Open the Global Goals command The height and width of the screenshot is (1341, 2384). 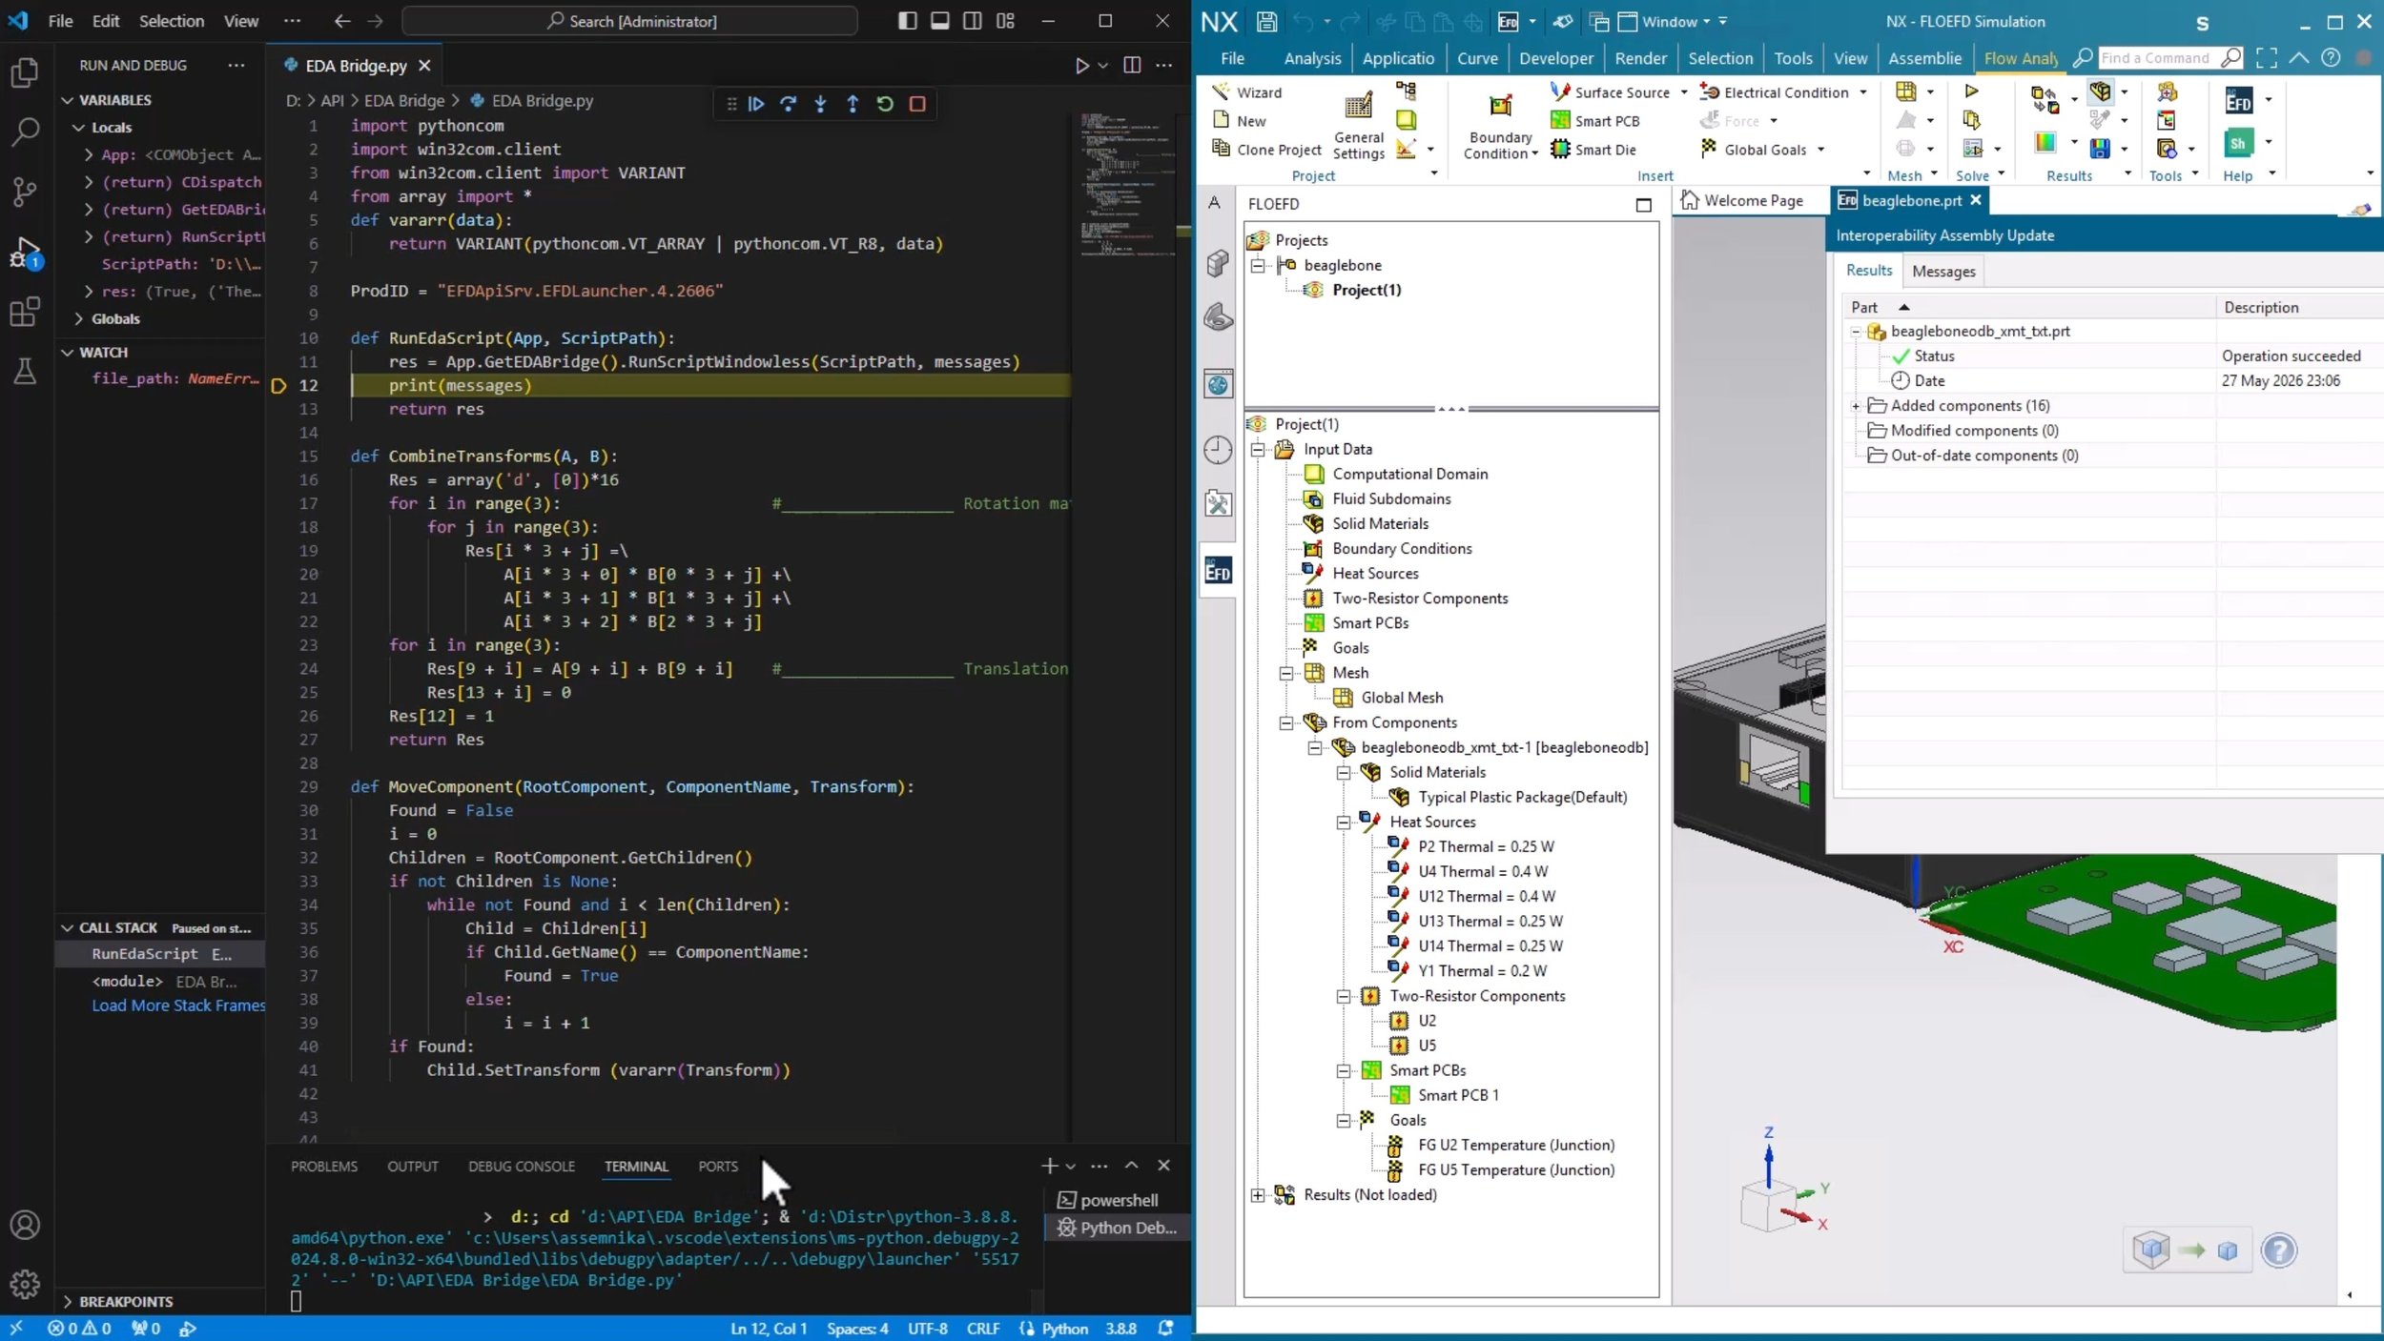pos(1753,150)
